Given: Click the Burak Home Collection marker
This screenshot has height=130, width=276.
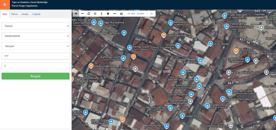Looking at the screenshot, I should pos(223,99).
